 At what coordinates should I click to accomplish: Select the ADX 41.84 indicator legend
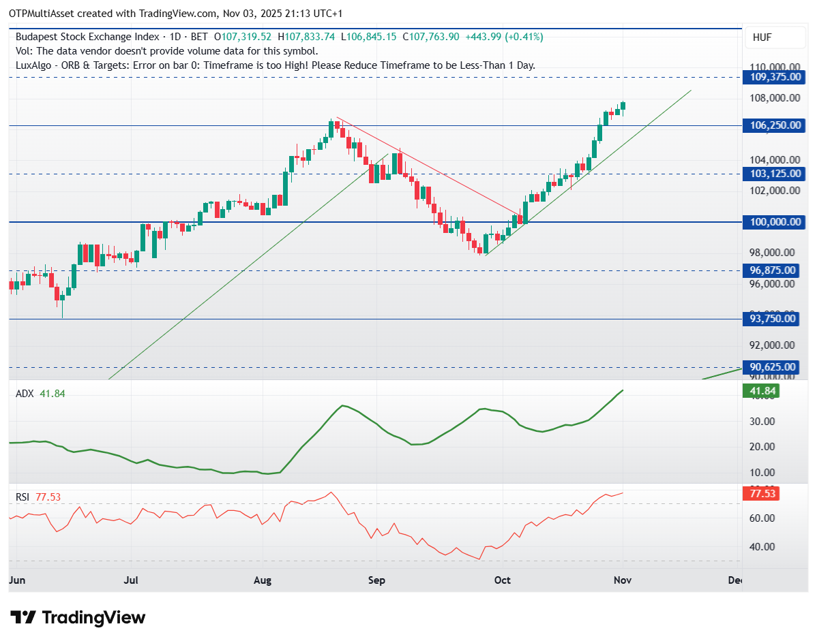(x=40, y=394)
